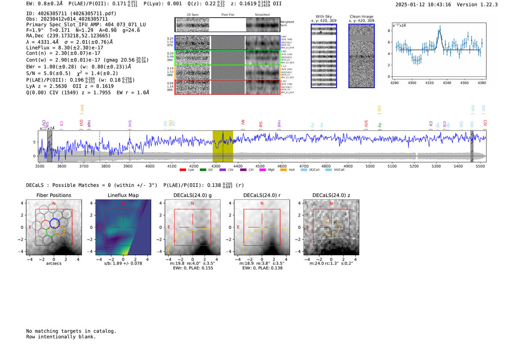Open the DECaLS(24.0) g cutout
Viewport: 524px width, 357px height.
tap(192, 227)
